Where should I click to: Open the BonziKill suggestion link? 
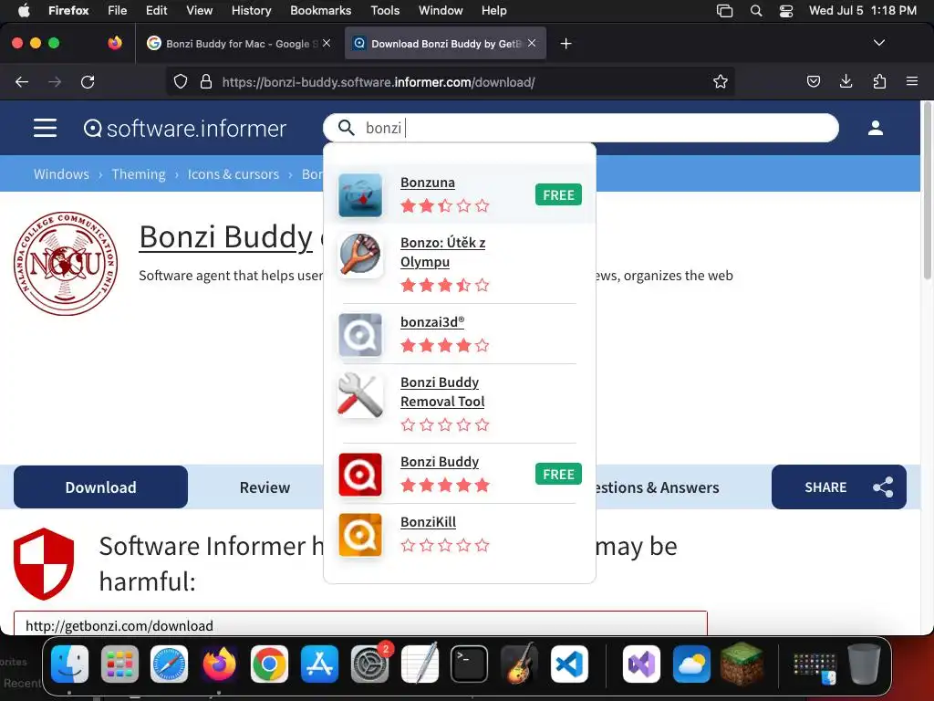[x=429, y=522]
